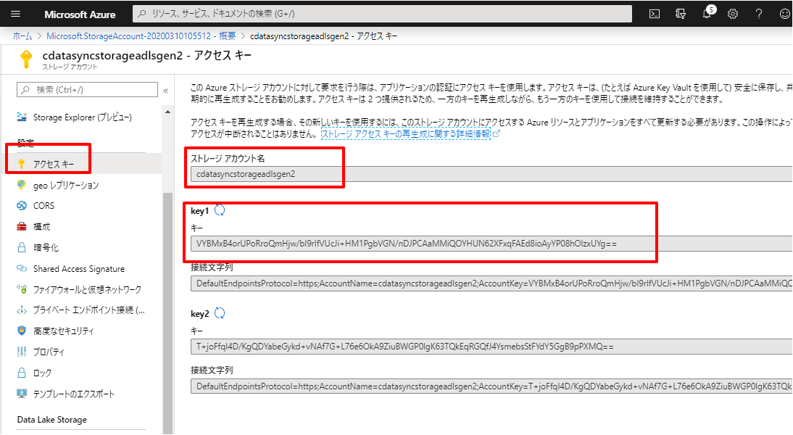Open storage access key regeneration details link

point(406,133)
